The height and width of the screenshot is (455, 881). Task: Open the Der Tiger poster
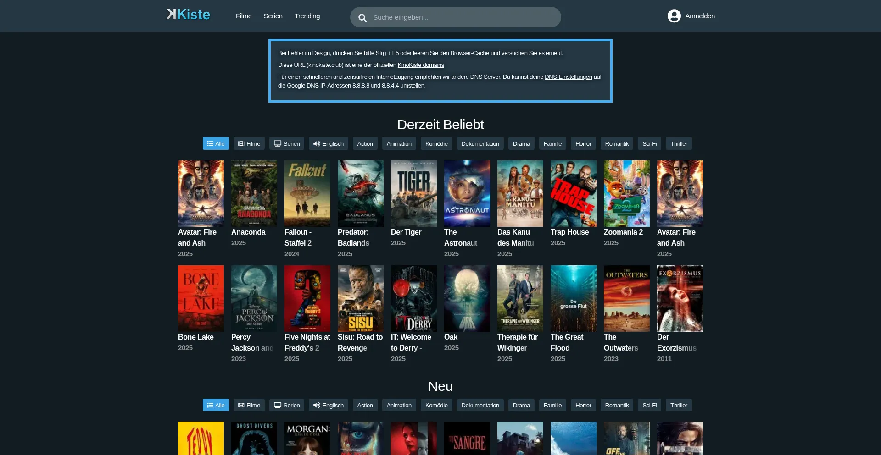[414, 193]
